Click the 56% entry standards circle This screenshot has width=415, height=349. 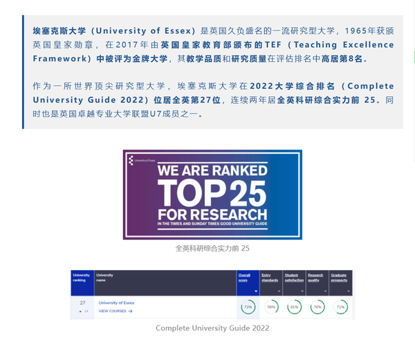(x=271, y=307)
